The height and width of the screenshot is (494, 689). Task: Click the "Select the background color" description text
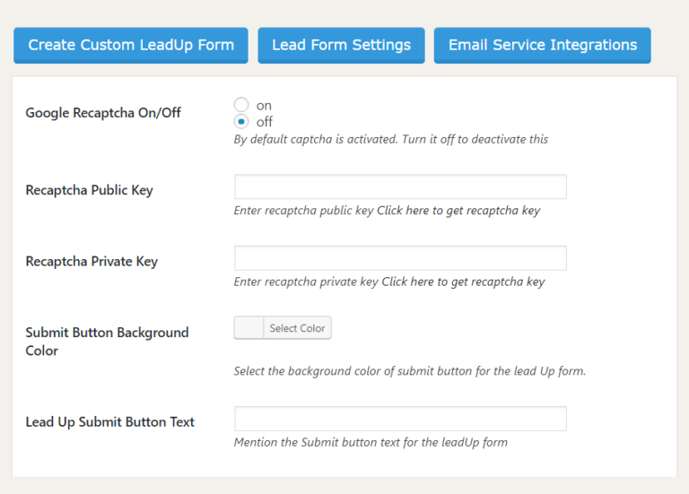pos(409,370)
